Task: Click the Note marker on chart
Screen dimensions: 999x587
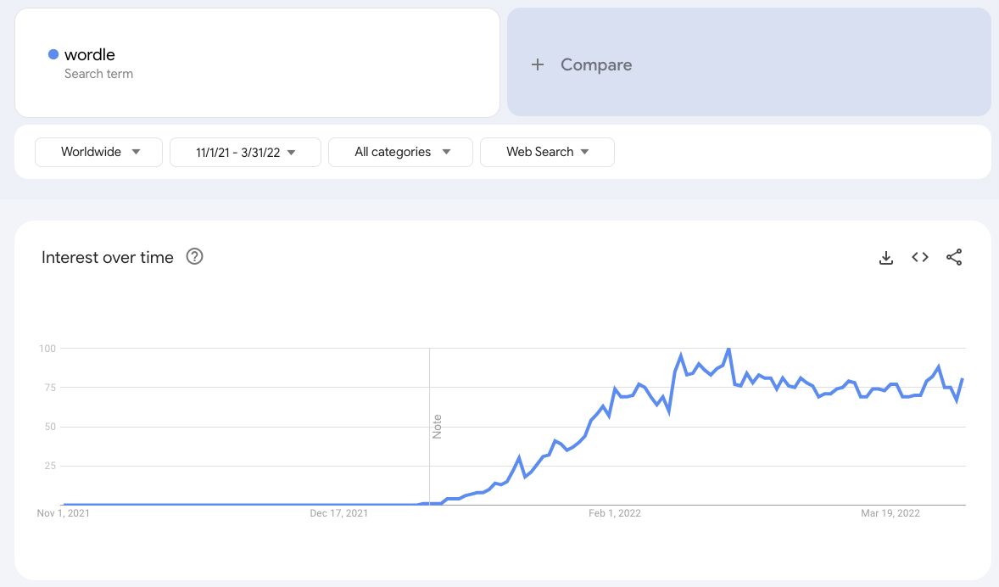Action: [437, 427]
